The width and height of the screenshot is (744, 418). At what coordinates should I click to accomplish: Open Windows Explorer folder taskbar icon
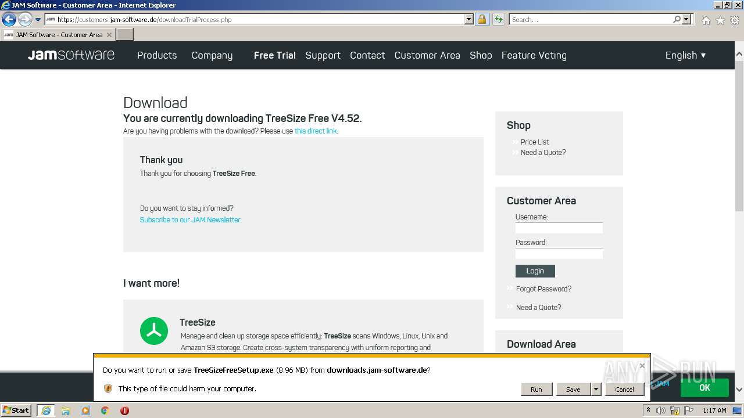pos(66,410)
